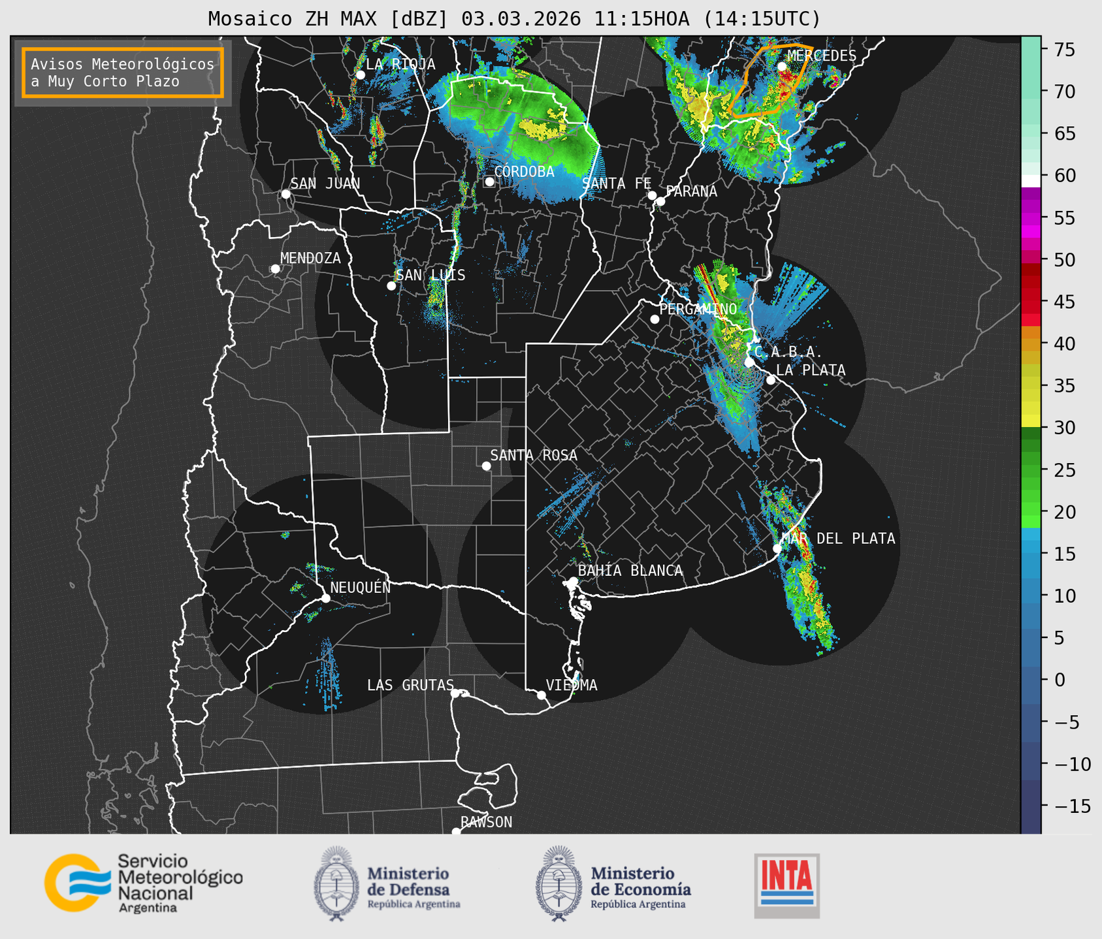The image size is (1102, 939).
Task: Select the Mar del Plata marker dot
Action: tap(777, 548)
